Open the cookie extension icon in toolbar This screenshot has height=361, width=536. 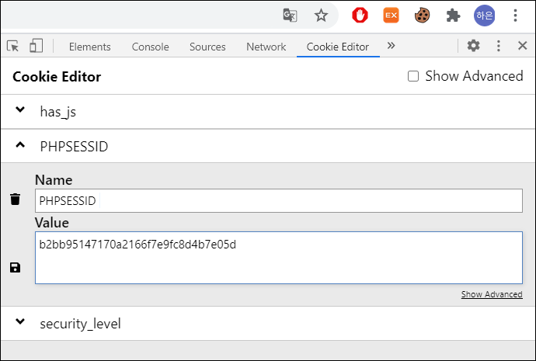(x=422, y=16)
